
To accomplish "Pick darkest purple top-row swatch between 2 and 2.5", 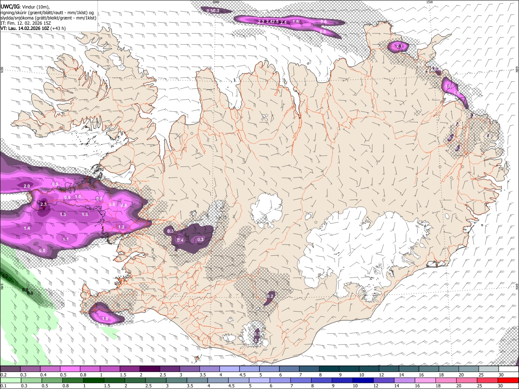I will point(149,369).
